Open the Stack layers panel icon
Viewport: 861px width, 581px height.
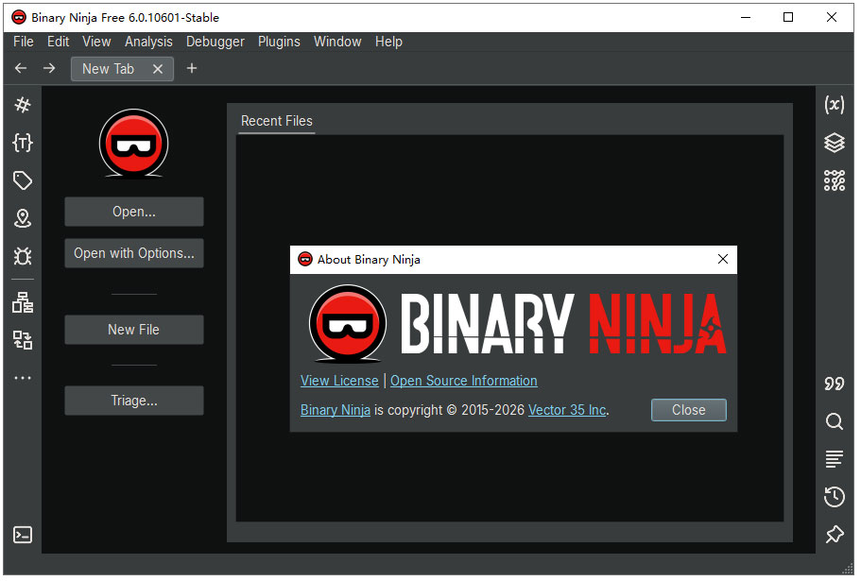[835, 143]
